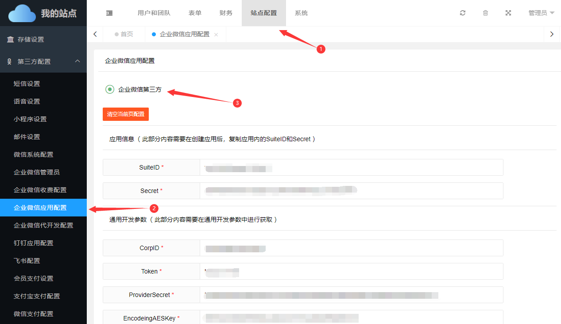Enter fullscreen using the expand icon
561x324 pixels.
(508, 13)
